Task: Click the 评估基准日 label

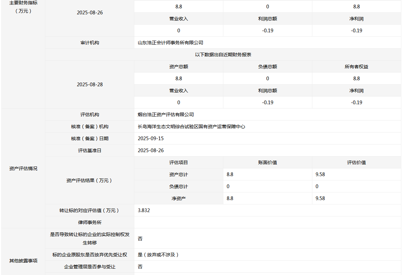Action: point(90,150)
